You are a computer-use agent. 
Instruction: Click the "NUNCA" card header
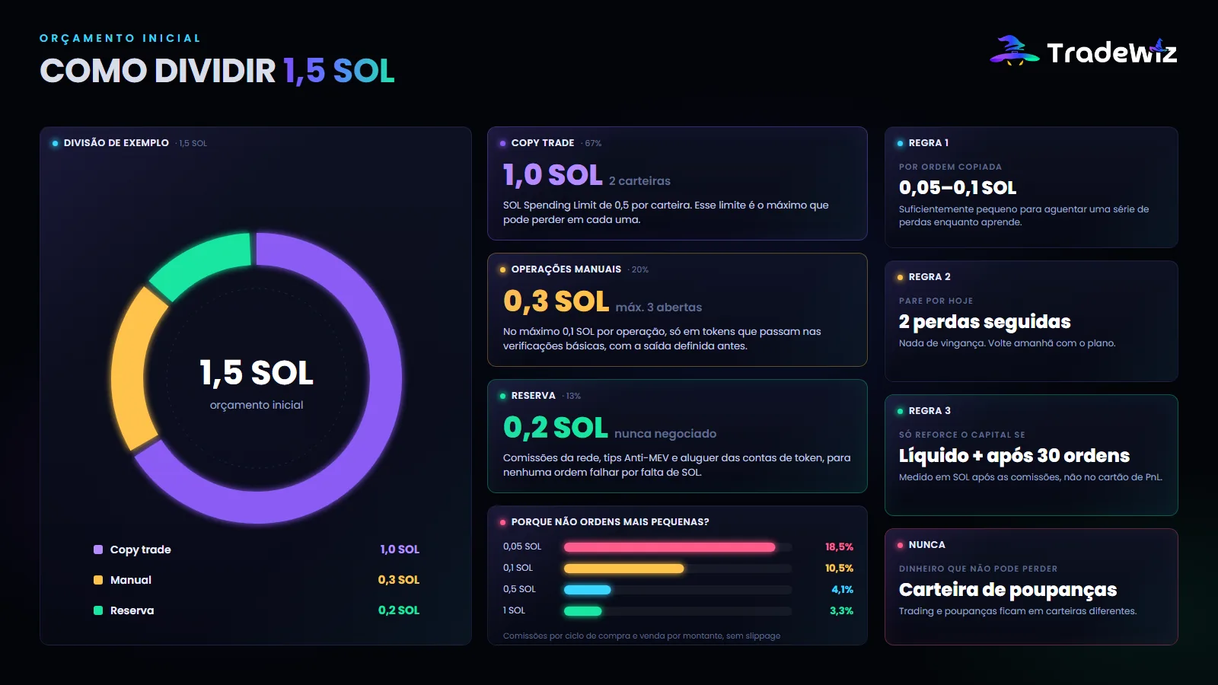927,545
